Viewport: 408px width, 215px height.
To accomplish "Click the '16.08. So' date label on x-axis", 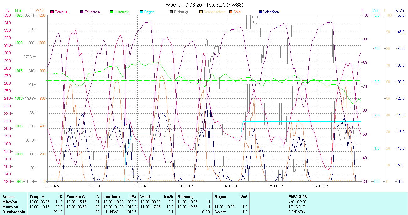I will (x=321, y=186).
